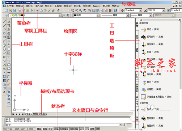Select the Polygon draw tool
This screenshot has width=182, height=131.
[x=4, y=33]
